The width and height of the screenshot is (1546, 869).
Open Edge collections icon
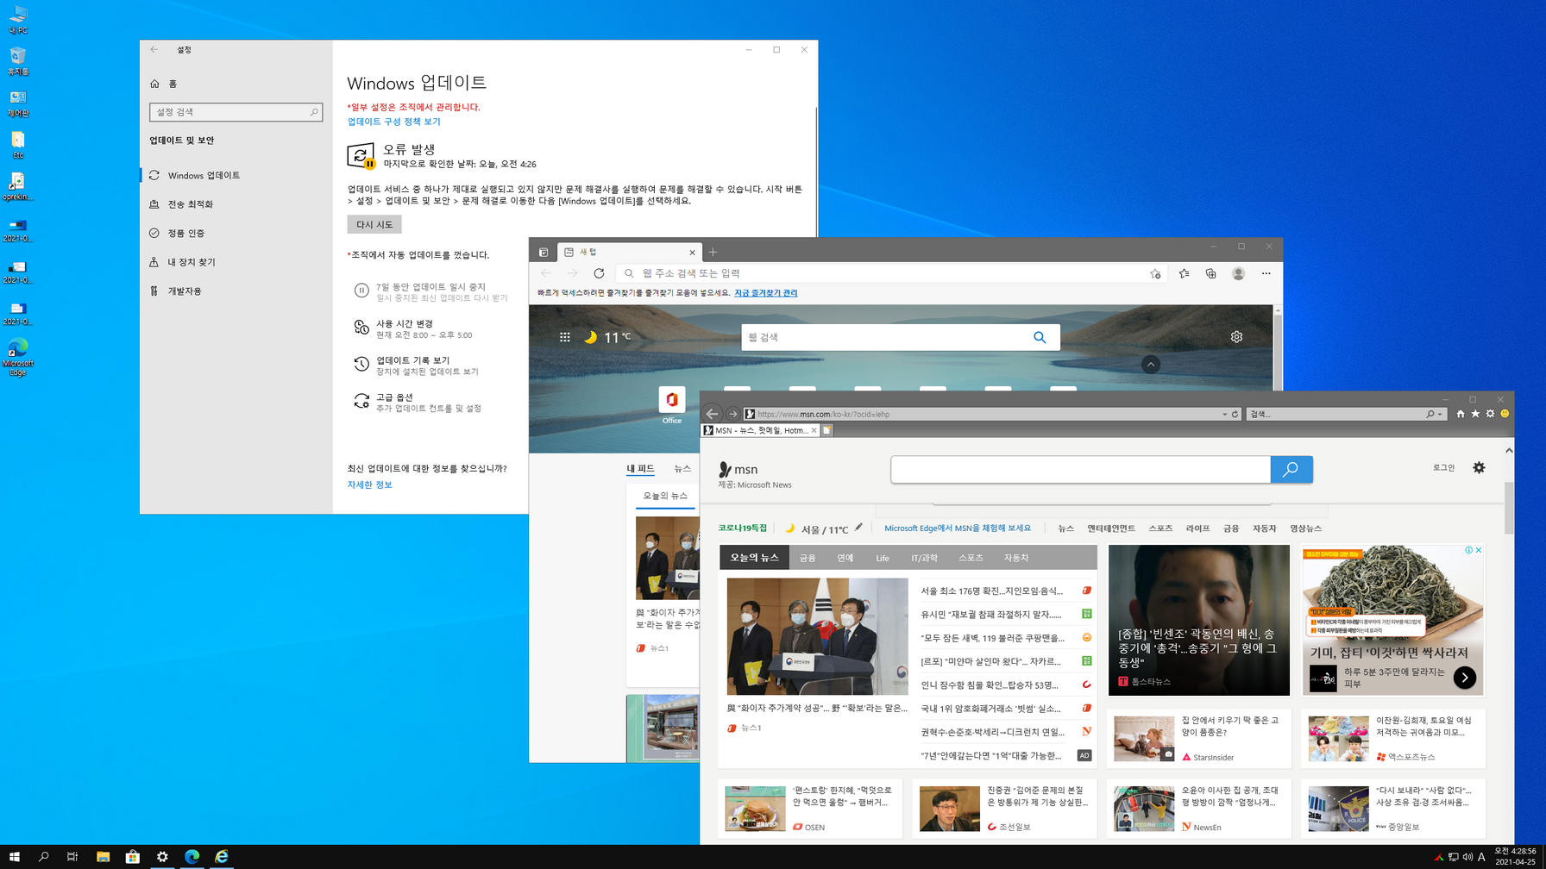(x=1211, y=273)
